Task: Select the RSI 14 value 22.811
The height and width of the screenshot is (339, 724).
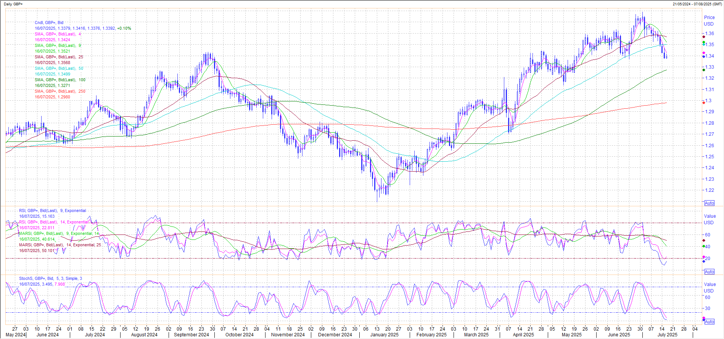Action: (x=48, y=228)
